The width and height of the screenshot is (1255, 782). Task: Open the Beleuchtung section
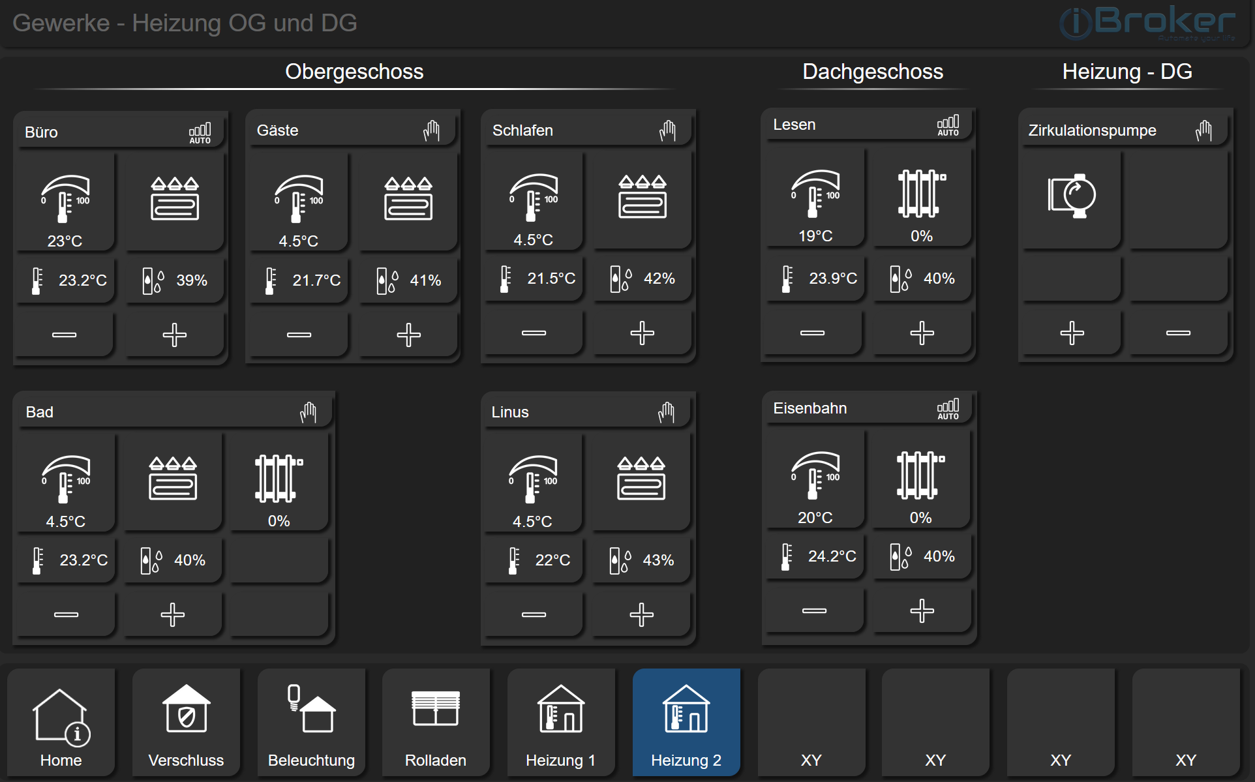(310, 723)
